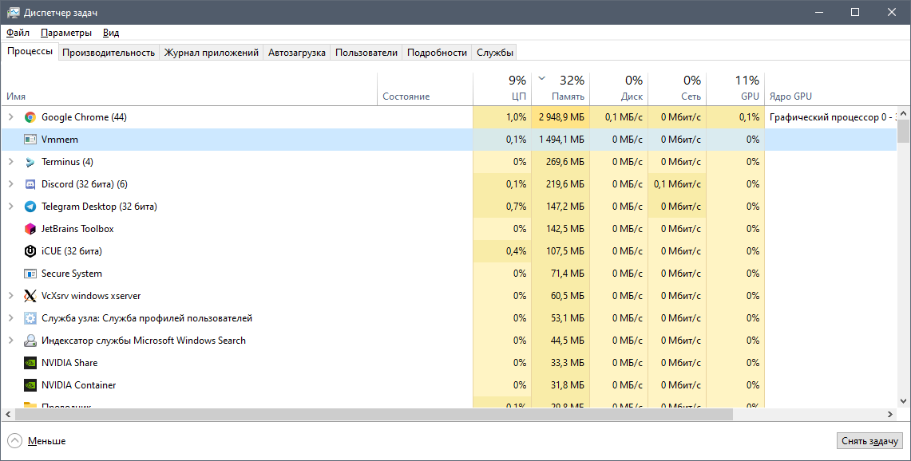Image resolution: width=911 pixels, height=461 pixels.
Task: Click the Графический процессор 0 cell
Action: click(831, 117)
